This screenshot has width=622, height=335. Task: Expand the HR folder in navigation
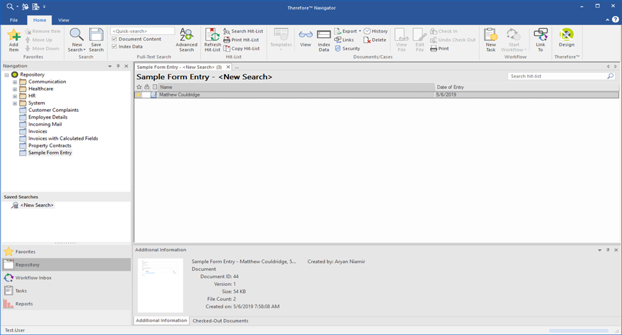(15, 95)
